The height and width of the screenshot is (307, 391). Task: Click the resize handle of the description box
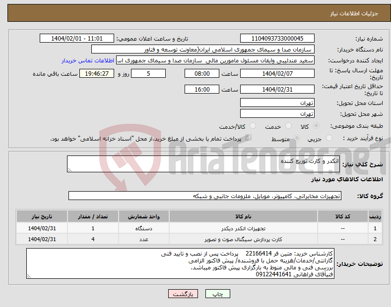69,169
